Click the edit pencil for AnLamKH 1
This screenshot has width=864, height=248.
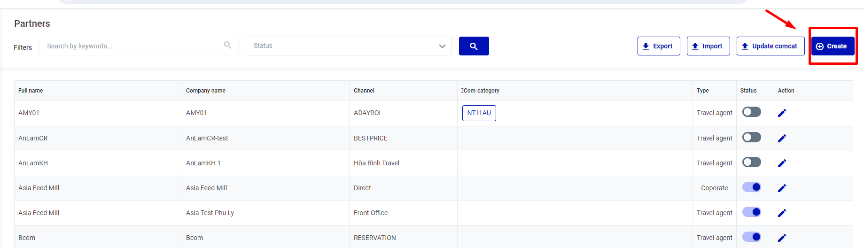[x=782, y=163]
